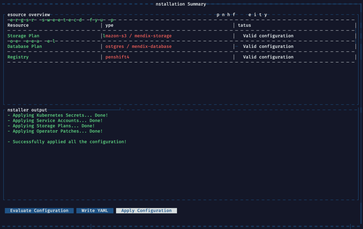Click the Applying Kubernetes Secrets output line

click(x=58, y=116)
